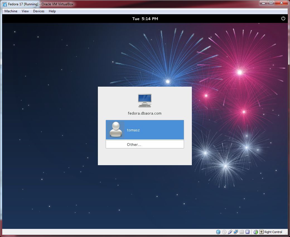The image size is (290, 237).
Task: Close the Fedora 17 VirtualBox window
Action: (281, 3)
